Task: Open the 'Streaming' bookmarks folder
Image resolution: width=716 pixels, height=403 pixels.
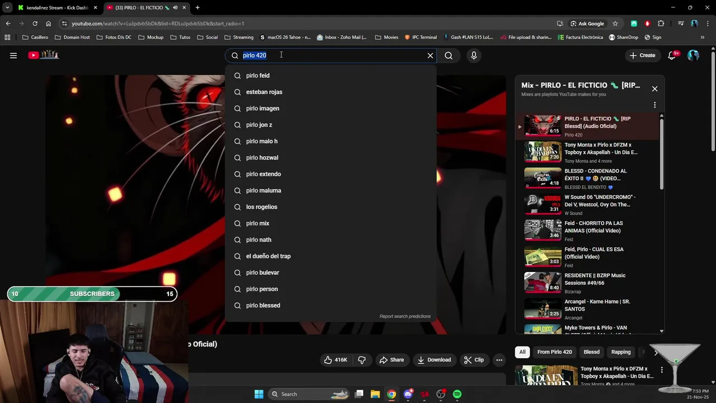Action: click(239, 38)
